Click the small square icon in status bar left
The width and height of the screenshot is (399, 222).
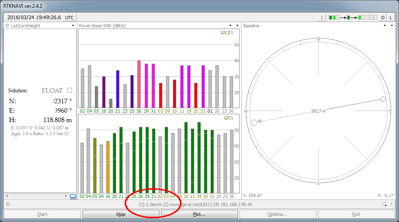8,204
